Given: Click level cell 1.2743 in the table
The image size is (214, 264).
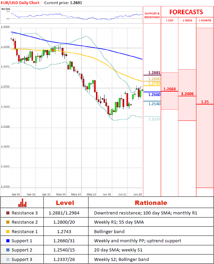Looking at the screenshot, I should (x=64, y=231).
